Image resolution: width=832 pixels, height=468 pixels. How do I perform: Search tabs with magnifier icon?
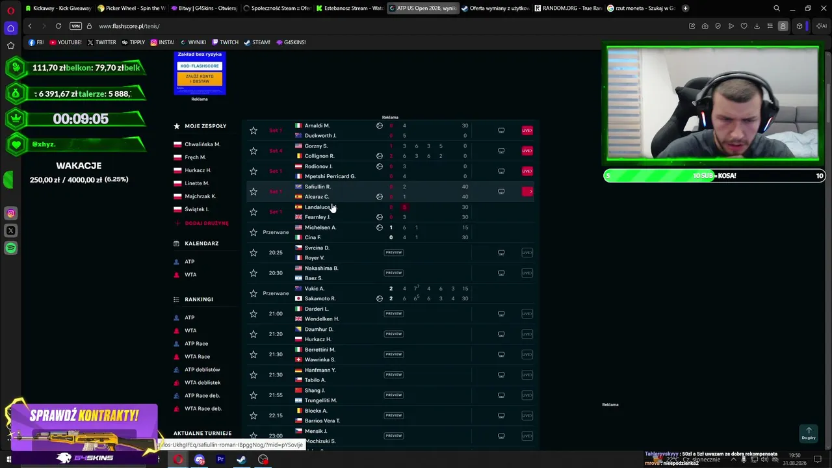click(777, 8)
